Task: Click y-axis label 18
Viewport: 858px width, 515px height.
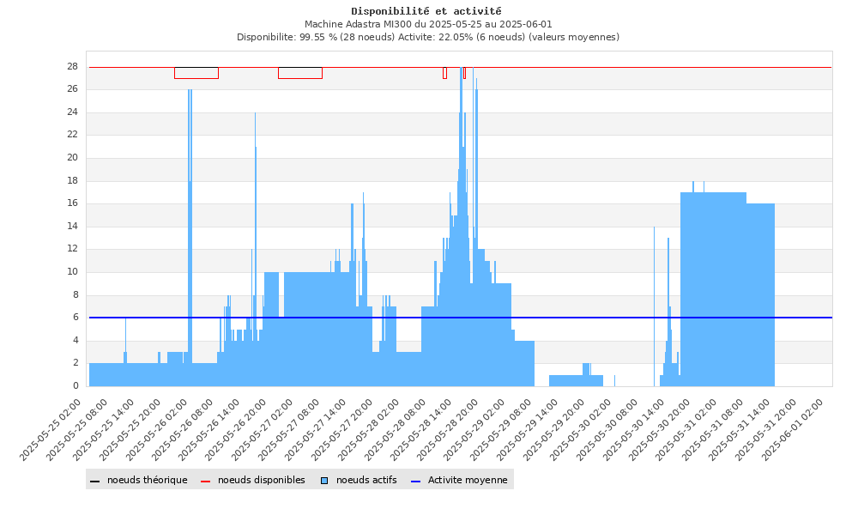Action: pyautogui.click(x=72, y=180)
